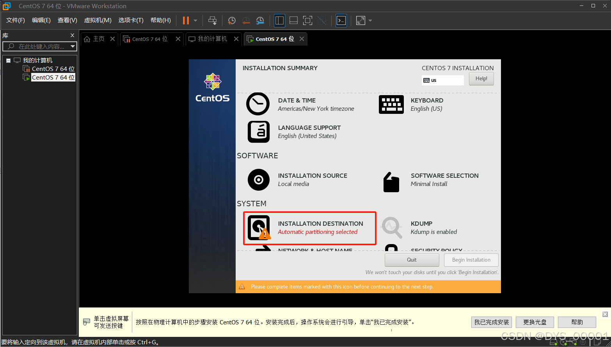
Task: Open the 查看(V) menu
Action: point(67,20)
